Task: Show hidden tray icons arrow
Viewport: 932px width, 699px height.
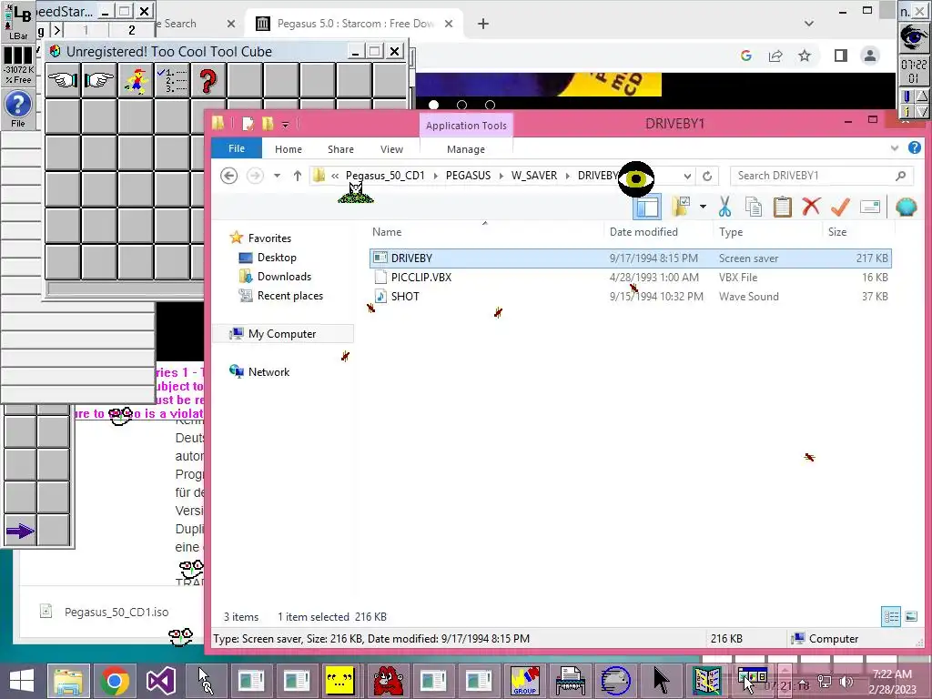Action: tap(803, 683)
